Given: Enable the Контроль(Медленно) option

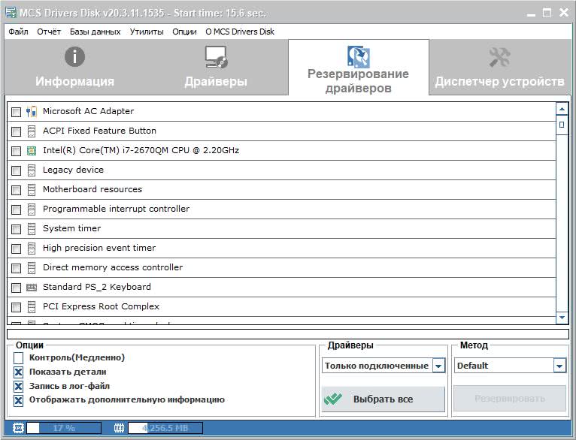Looking at the screenshot, I should pyautogui.click(x=18, y=358).
